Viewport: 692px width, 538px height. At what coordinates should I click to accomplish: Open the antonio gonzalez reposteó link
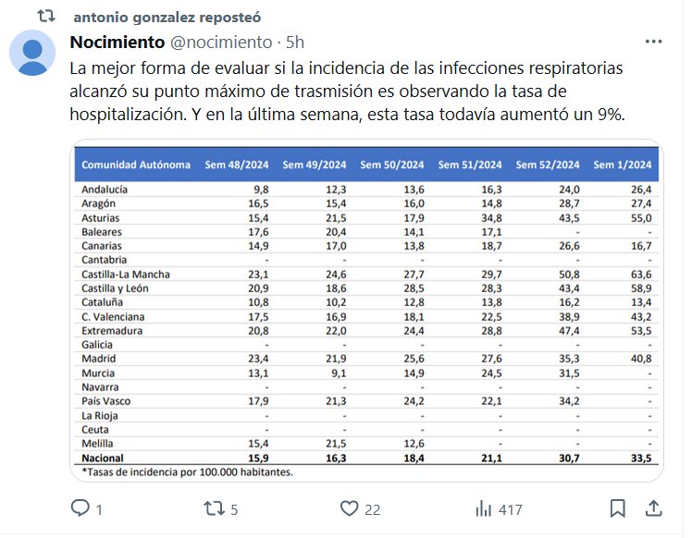click(167, 18)
